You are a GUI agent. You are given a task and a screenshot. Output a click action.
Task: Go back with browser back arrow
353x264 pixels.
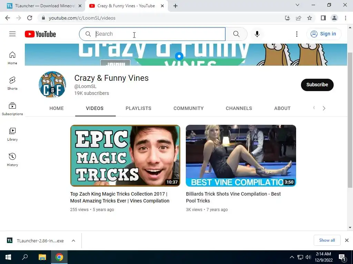tap(8, 18)
